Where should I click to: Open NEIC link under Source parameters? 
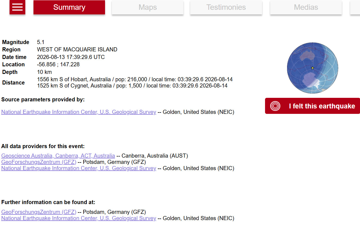click(79, 112)
